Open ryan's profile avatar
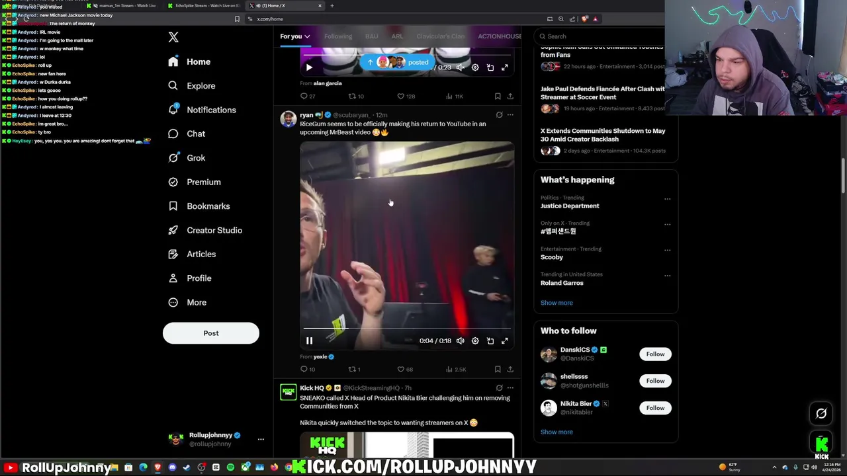Screen dimensions: 847x476 288,119
